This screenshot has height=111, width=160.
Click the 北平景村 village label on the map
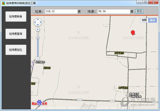coord(119,53)
